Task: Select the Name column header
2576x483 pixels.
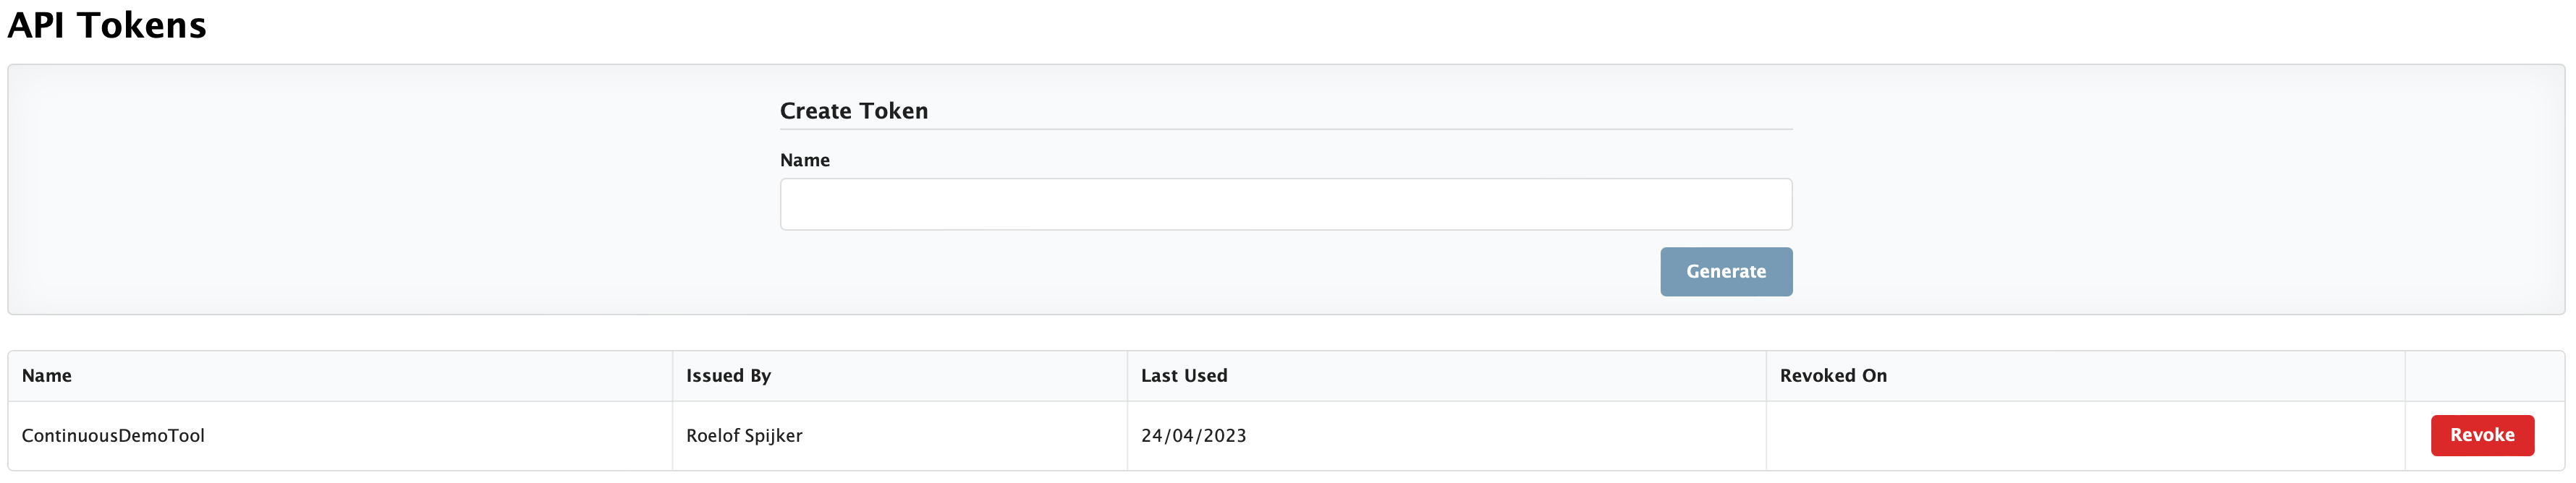Action: pyautogui.click(x=47, y=375)
